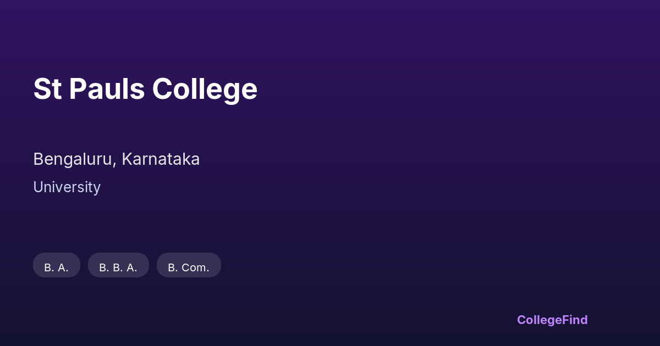Select the B. Com. course tag

point(189,267)
